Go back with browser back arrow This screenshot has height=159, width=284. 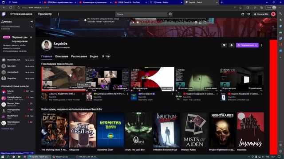[4, 8]
